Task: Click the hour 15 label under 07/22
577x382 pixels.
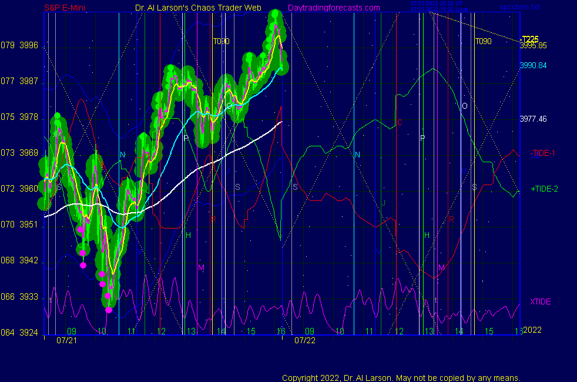Action: coord(489,331)
